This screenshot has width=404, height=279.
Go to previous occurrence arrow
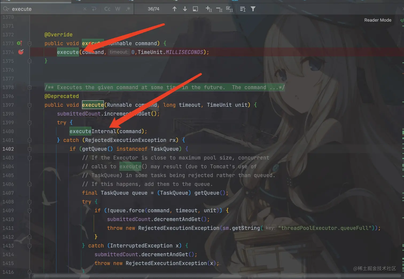click(x=174, y=9)
